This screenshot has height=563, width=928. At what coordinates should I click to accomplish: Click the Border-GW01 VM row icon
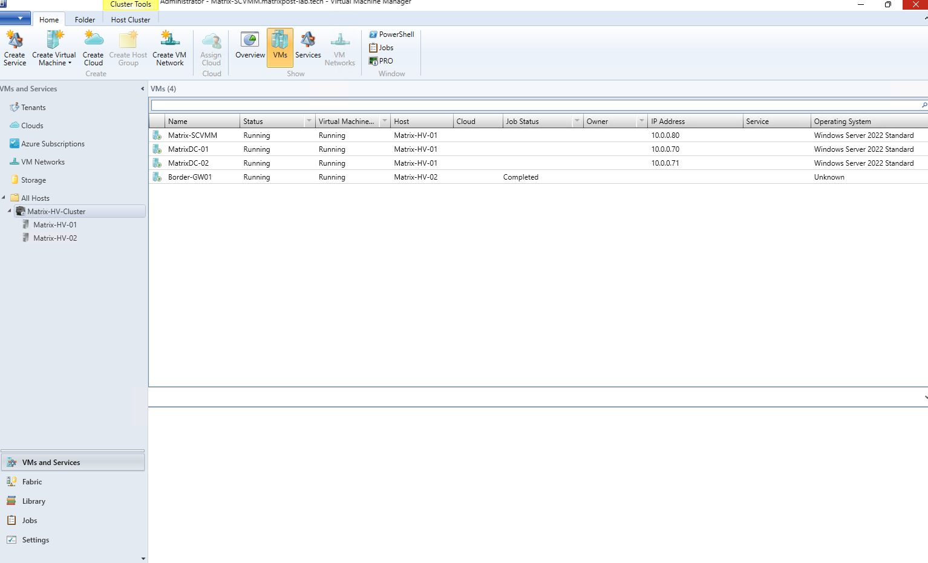pos(157,177)
